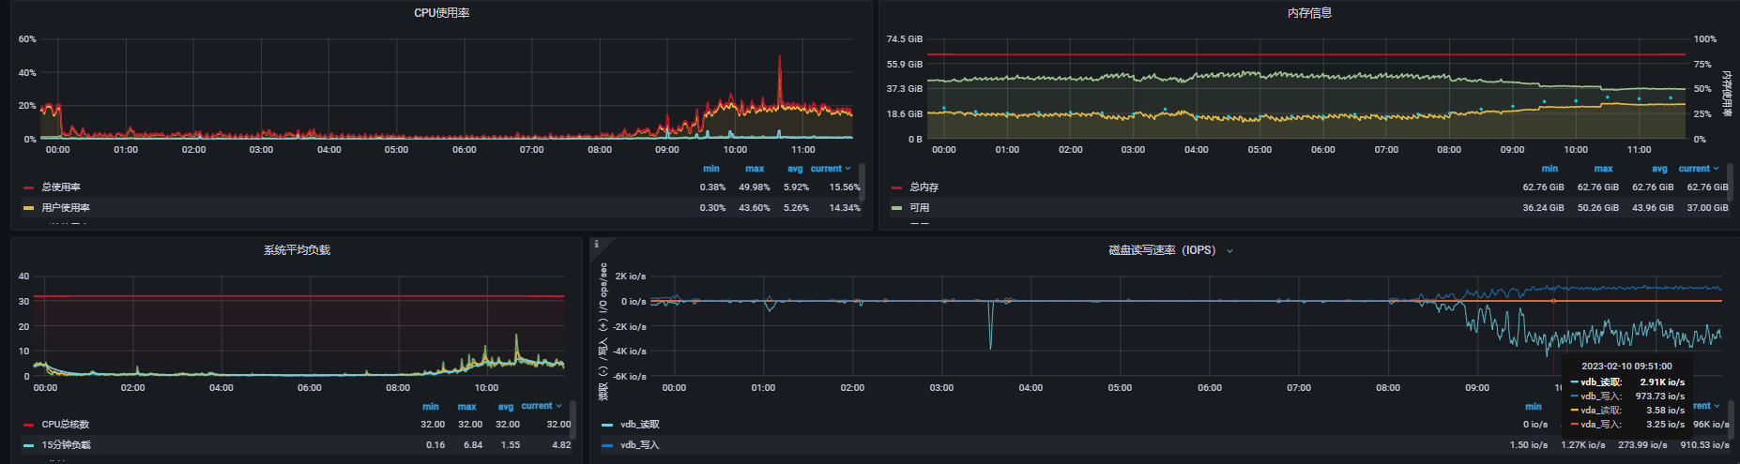
Task: Open the CPU使用率 panel title menu
Action: (x=441, y=13)
